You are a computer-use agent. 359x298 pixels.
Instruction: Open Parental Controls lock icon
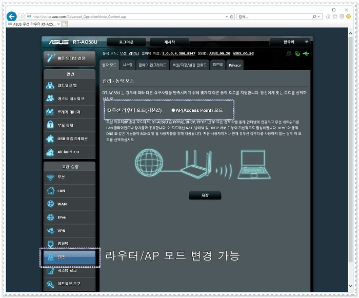click(x=50, y=125)
